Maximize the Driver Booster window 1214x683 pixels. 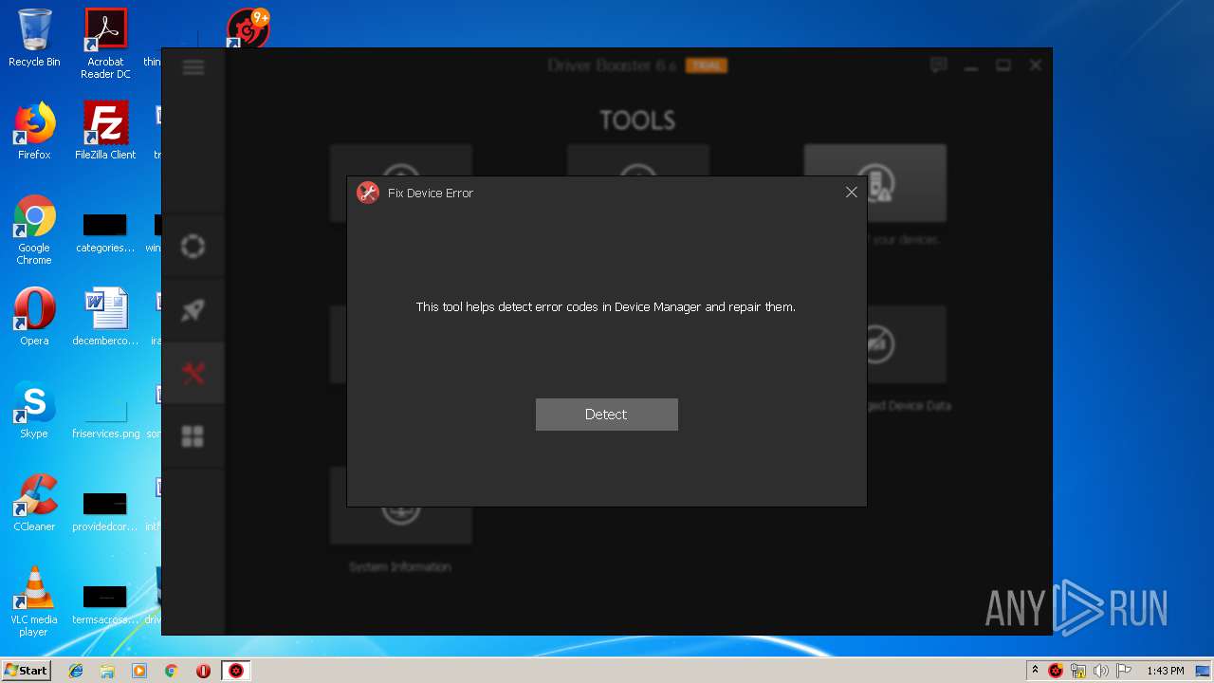pos(1003,65)
